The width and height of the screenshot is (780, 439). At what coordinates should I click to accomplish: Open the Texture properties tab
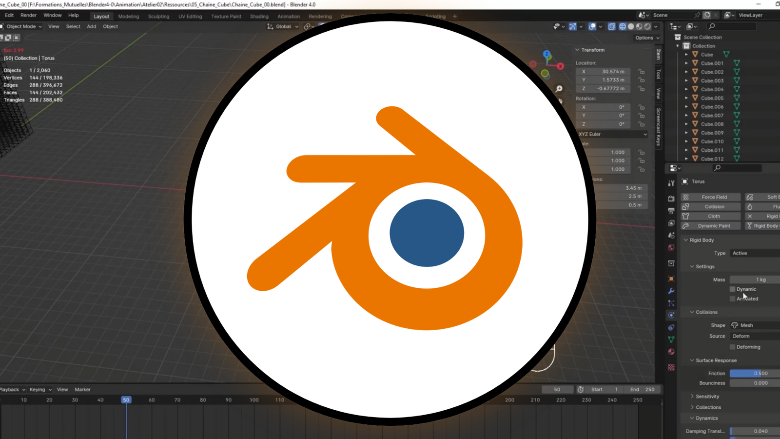pos(671,367)
